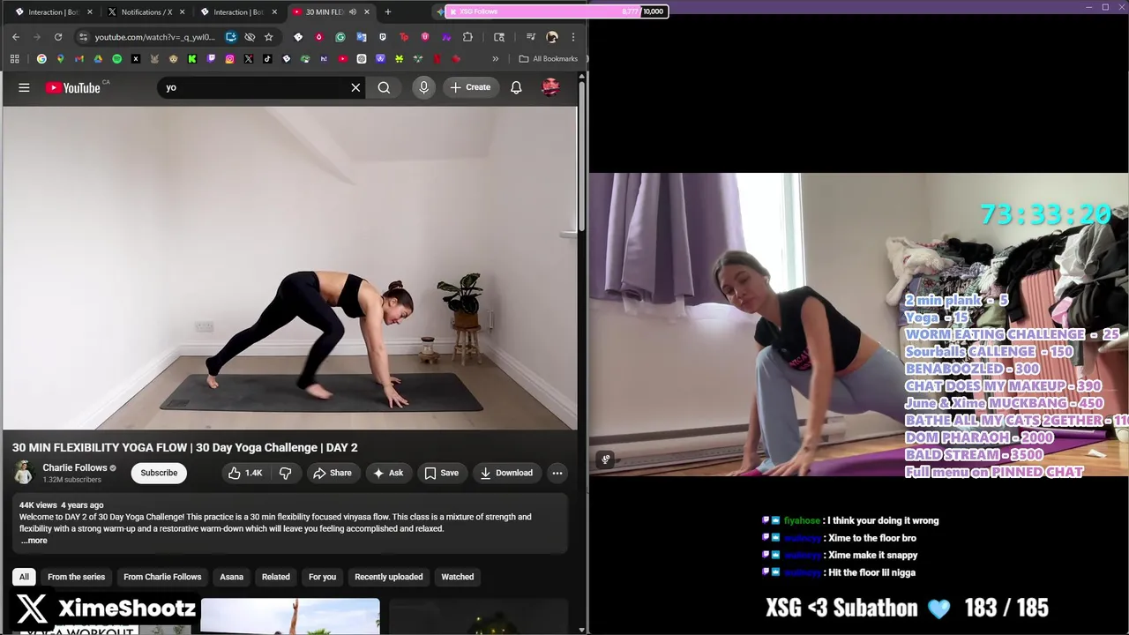Viewport: 1129px width, 635px height.
Task: Subscribe to Charlie Follows
Action: [159, 473]
